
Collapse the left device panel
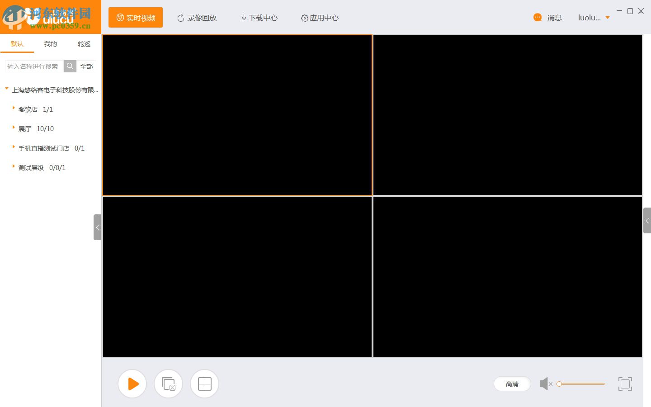click(97, 227)
